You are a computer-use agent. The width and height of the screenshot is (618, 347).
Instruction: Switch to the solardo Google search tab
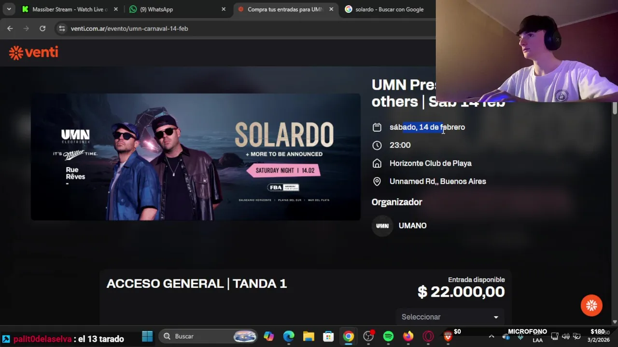[x=389, y=9]
